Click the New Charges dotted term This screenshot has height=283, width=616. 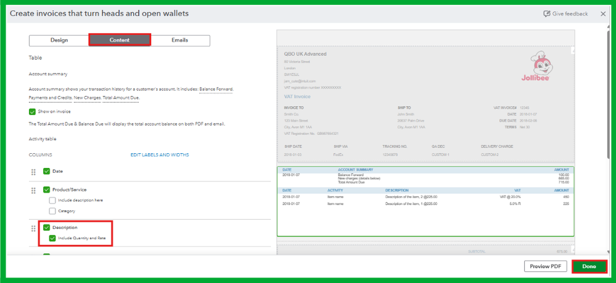(87, 98)
